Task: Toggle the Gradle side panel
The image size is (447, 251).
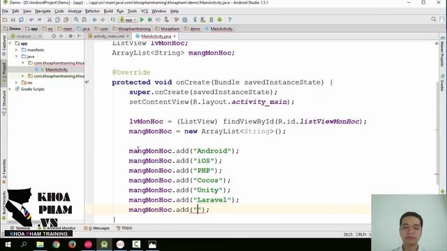Action: [x=442, y=82]
